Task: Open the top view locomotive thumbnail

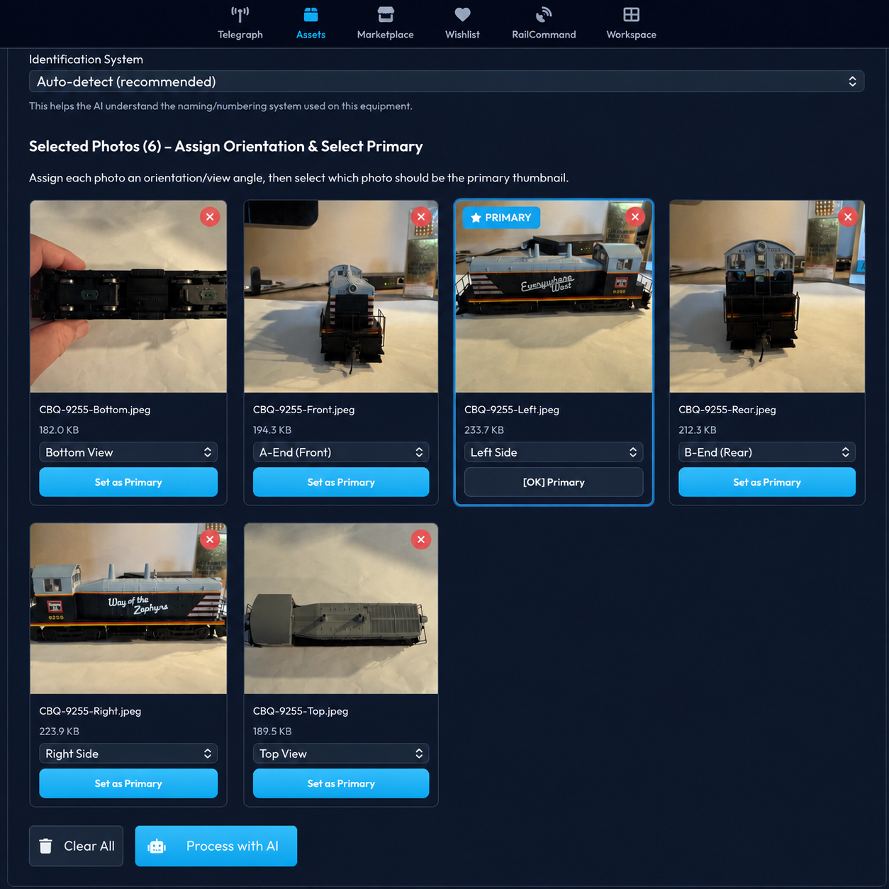Action: tap(341, 609)
